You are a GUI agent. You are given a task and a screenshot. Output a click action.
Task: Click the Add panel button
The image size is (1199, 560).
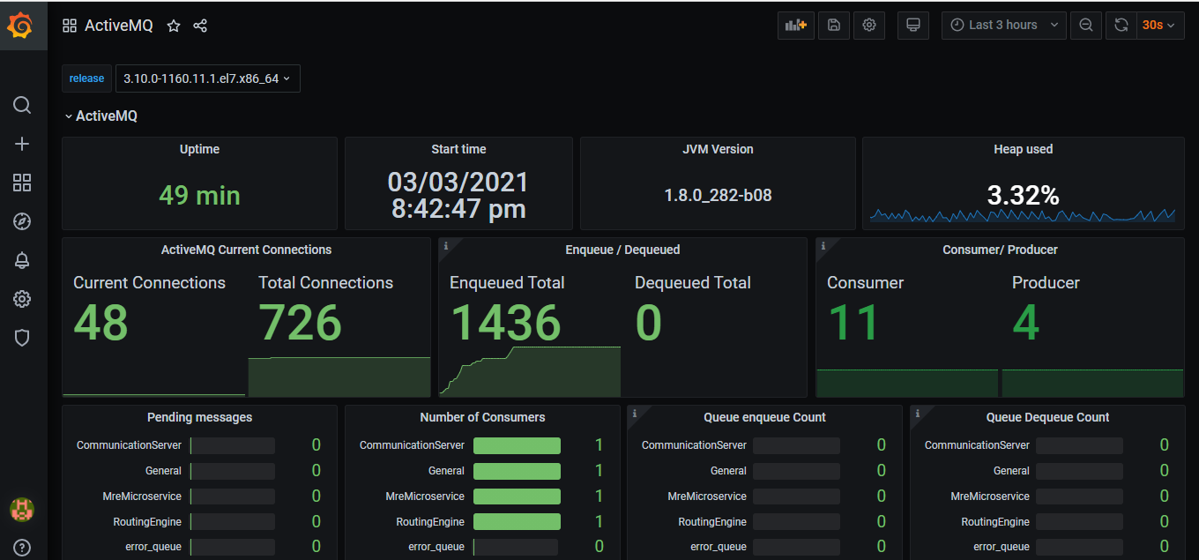(x=796, y=26)
